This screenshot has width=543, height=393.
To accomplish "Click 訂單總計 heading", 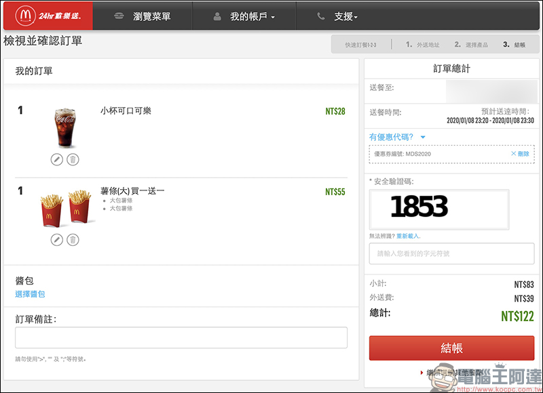I will point(451,68).
